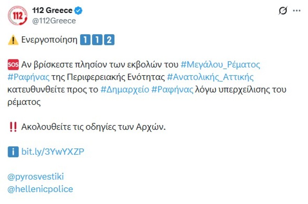Open the #Μεγάλου_Ρέματος hashtag

[x=220, y=65]
